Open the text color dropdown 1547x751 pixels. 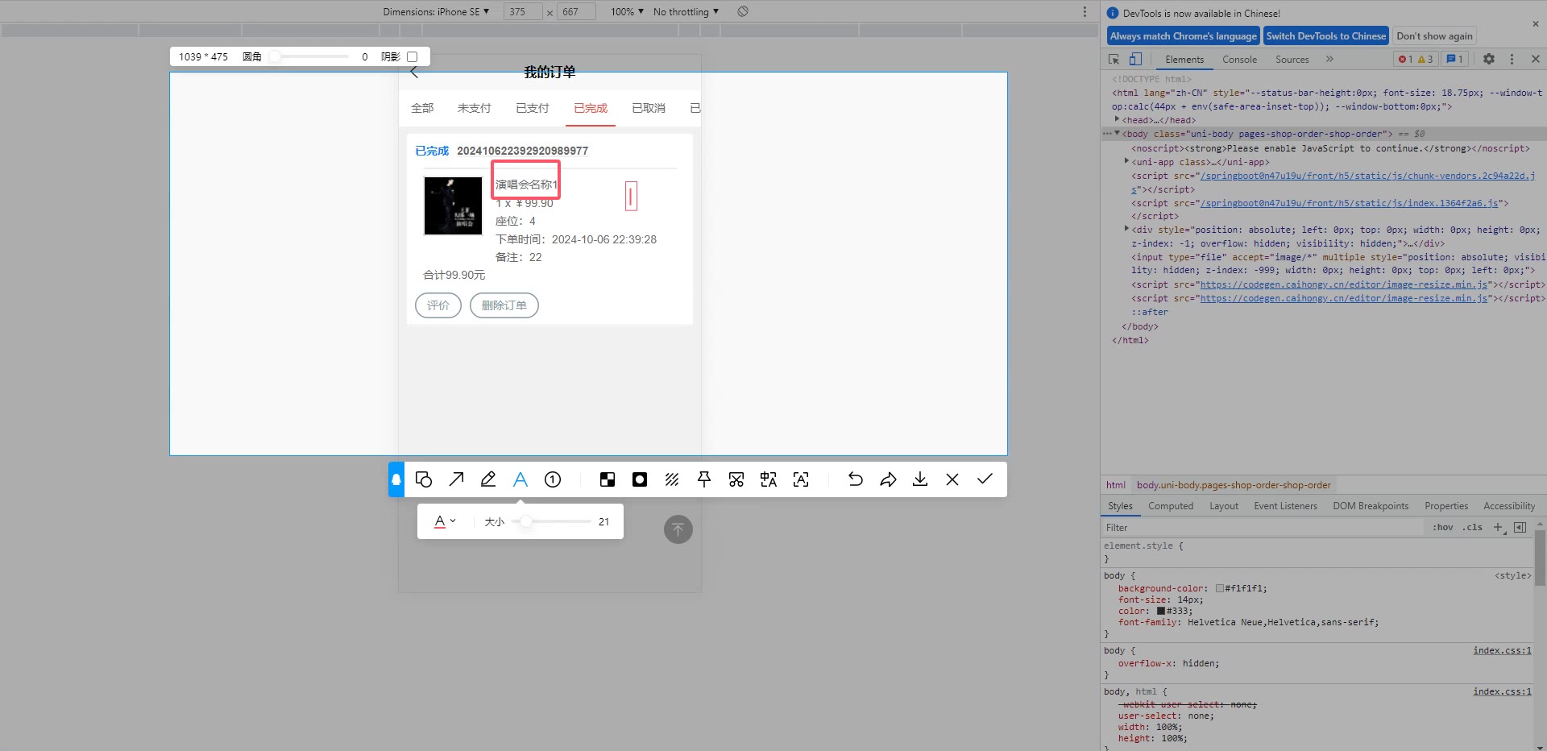point(446,521)
